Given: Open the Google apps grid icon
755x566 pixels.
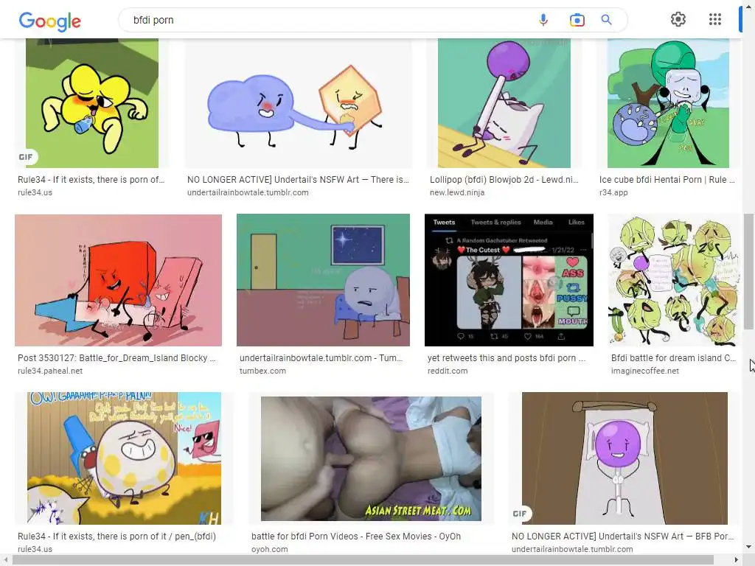Looking at the screenshot, I should [x=715, y=19].
